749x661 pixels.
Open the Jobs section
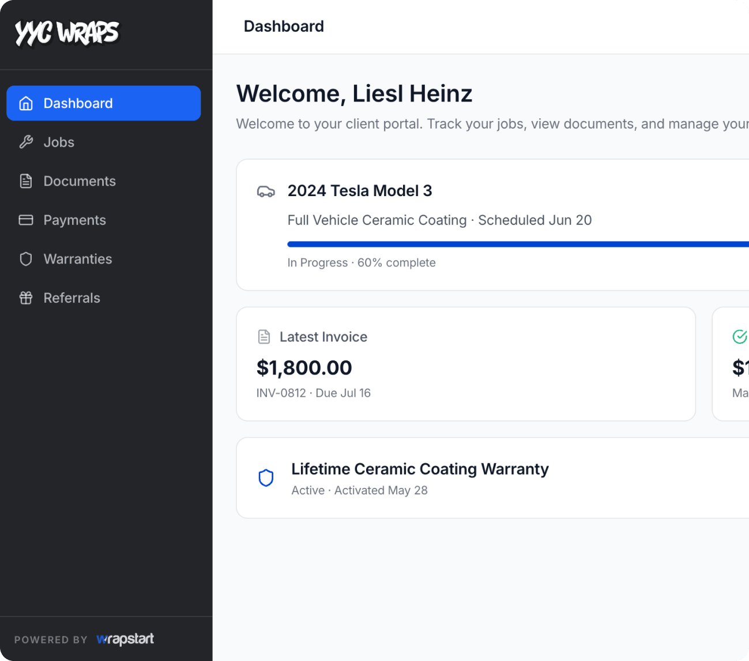[104, 142]
